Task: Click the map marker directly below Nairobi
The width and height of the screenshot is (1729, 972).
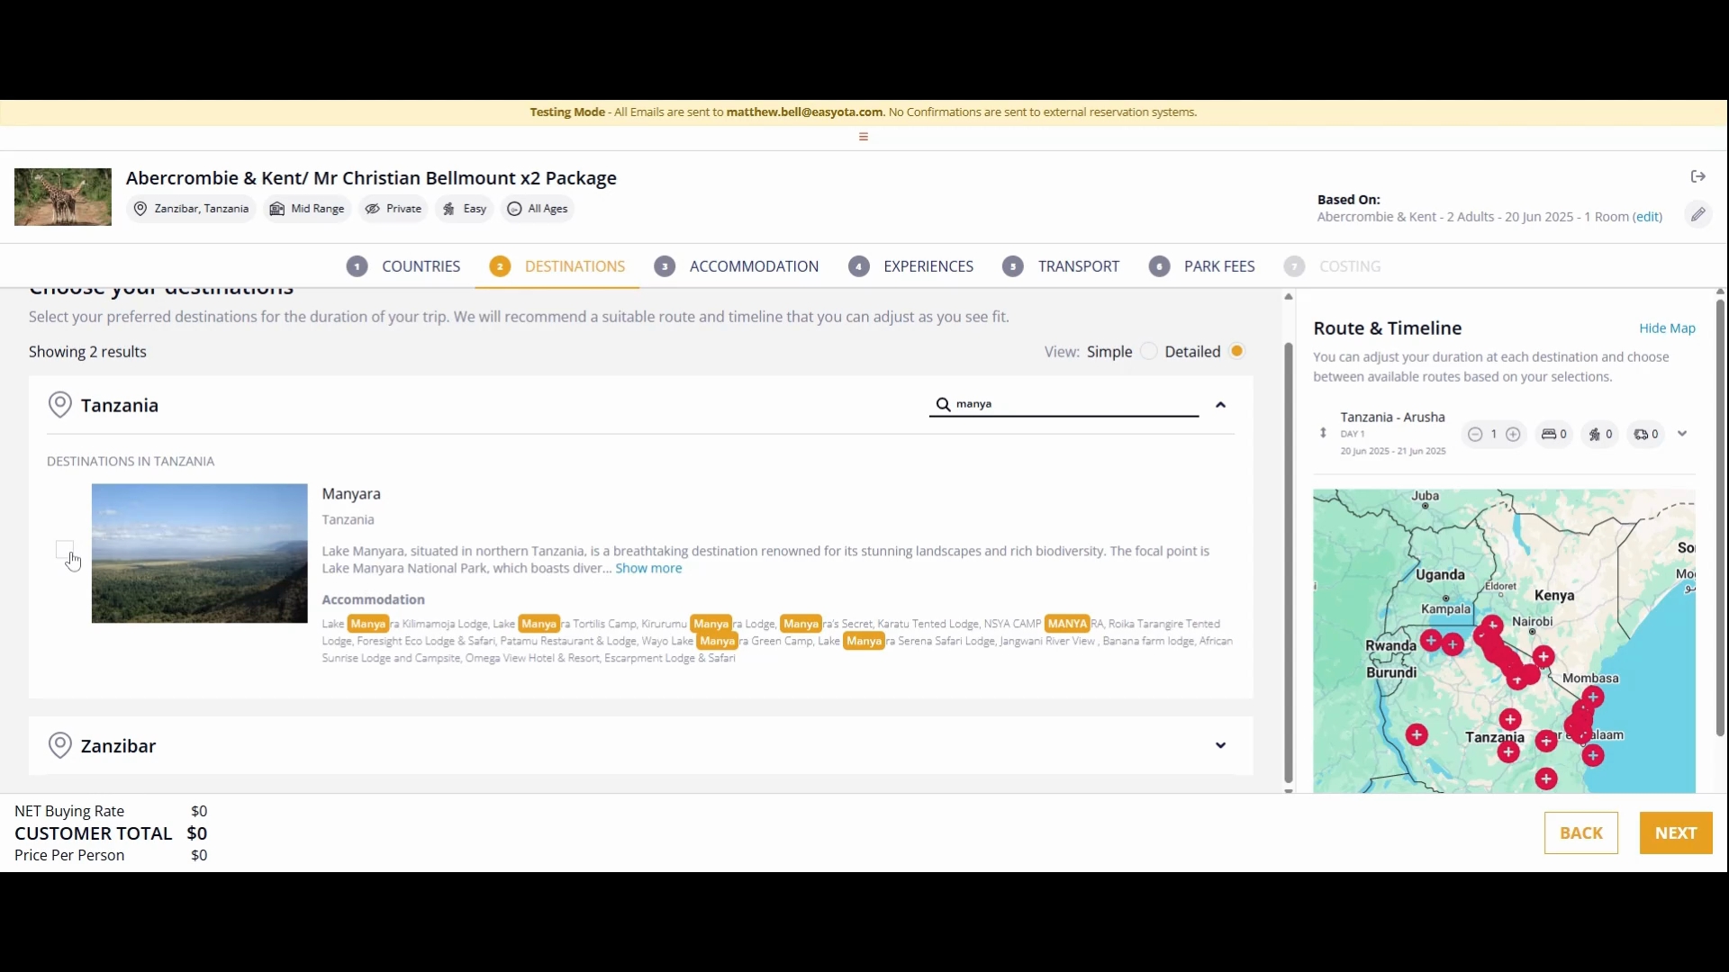Action: pyautogui.click(x=1543, y=657)
